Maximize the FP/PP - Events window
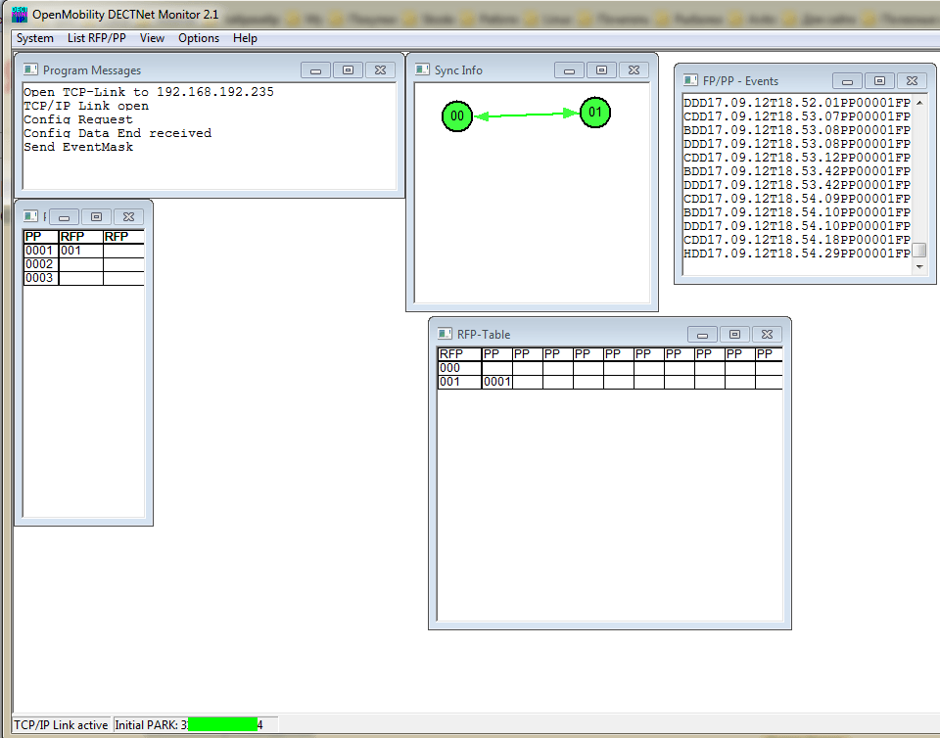940x738 pixels. [879, 81]
